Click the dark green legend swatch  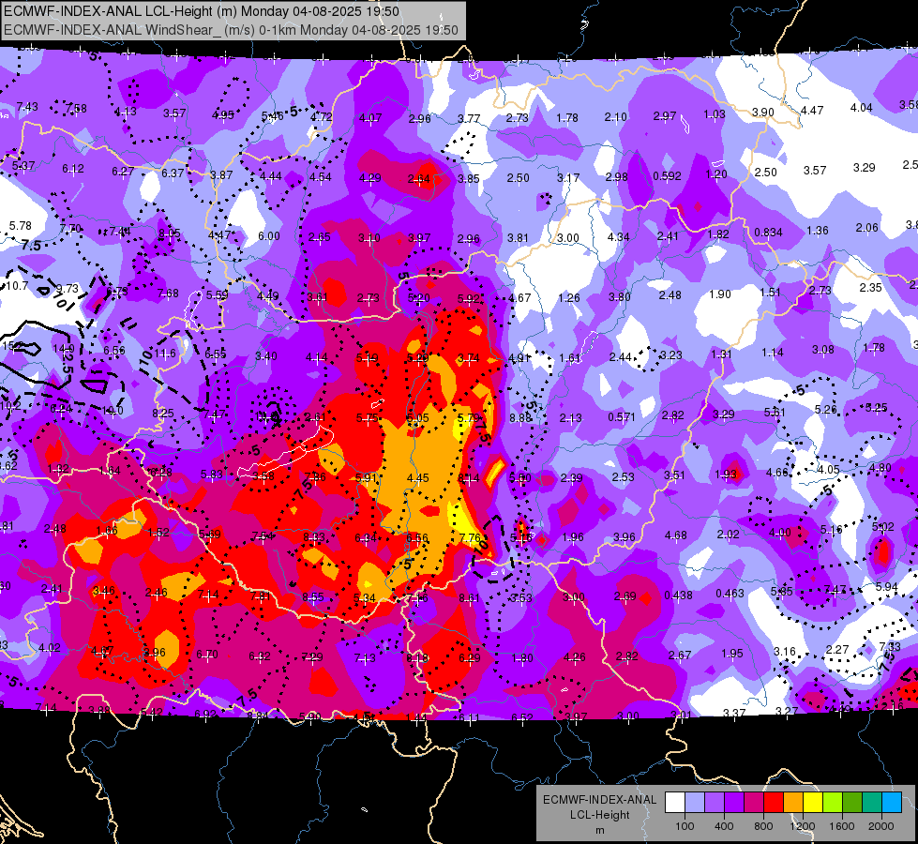[851, 803]
